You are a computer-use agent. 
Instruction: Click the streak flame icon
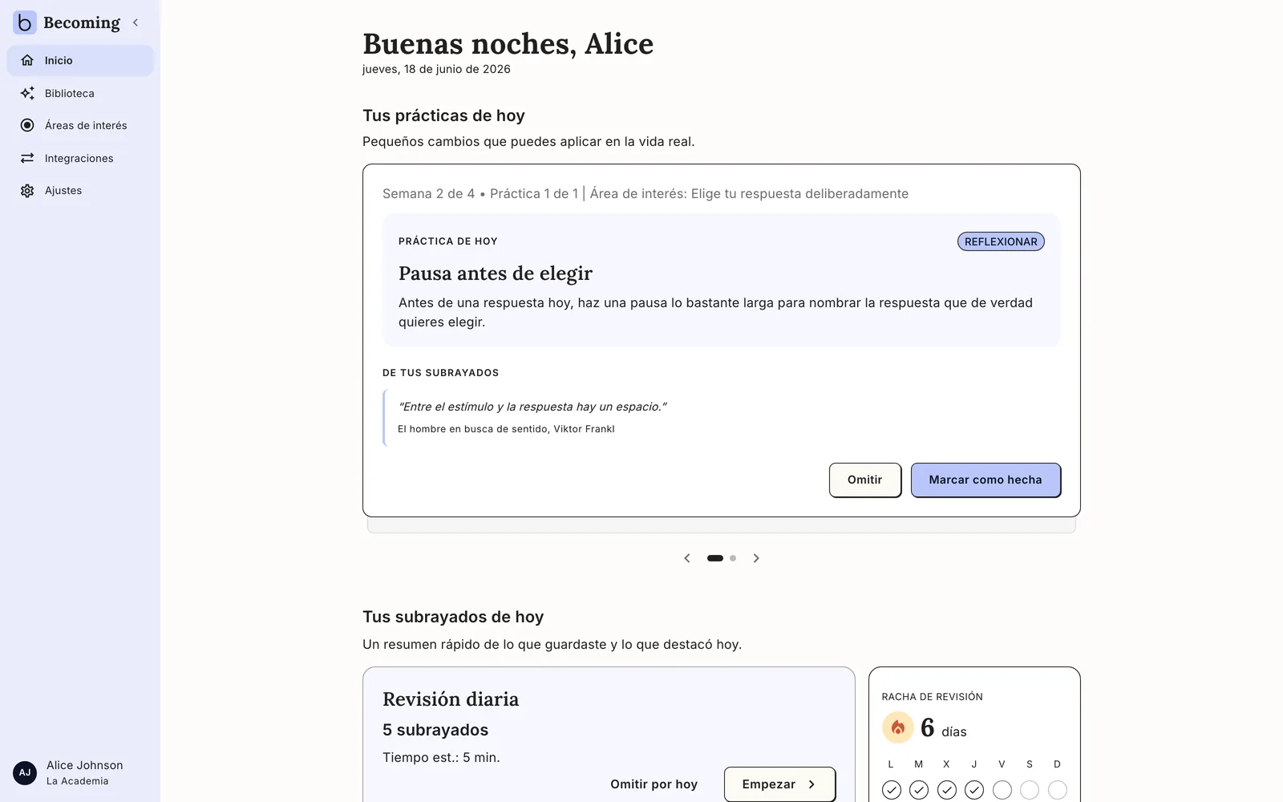pos(898,727)
